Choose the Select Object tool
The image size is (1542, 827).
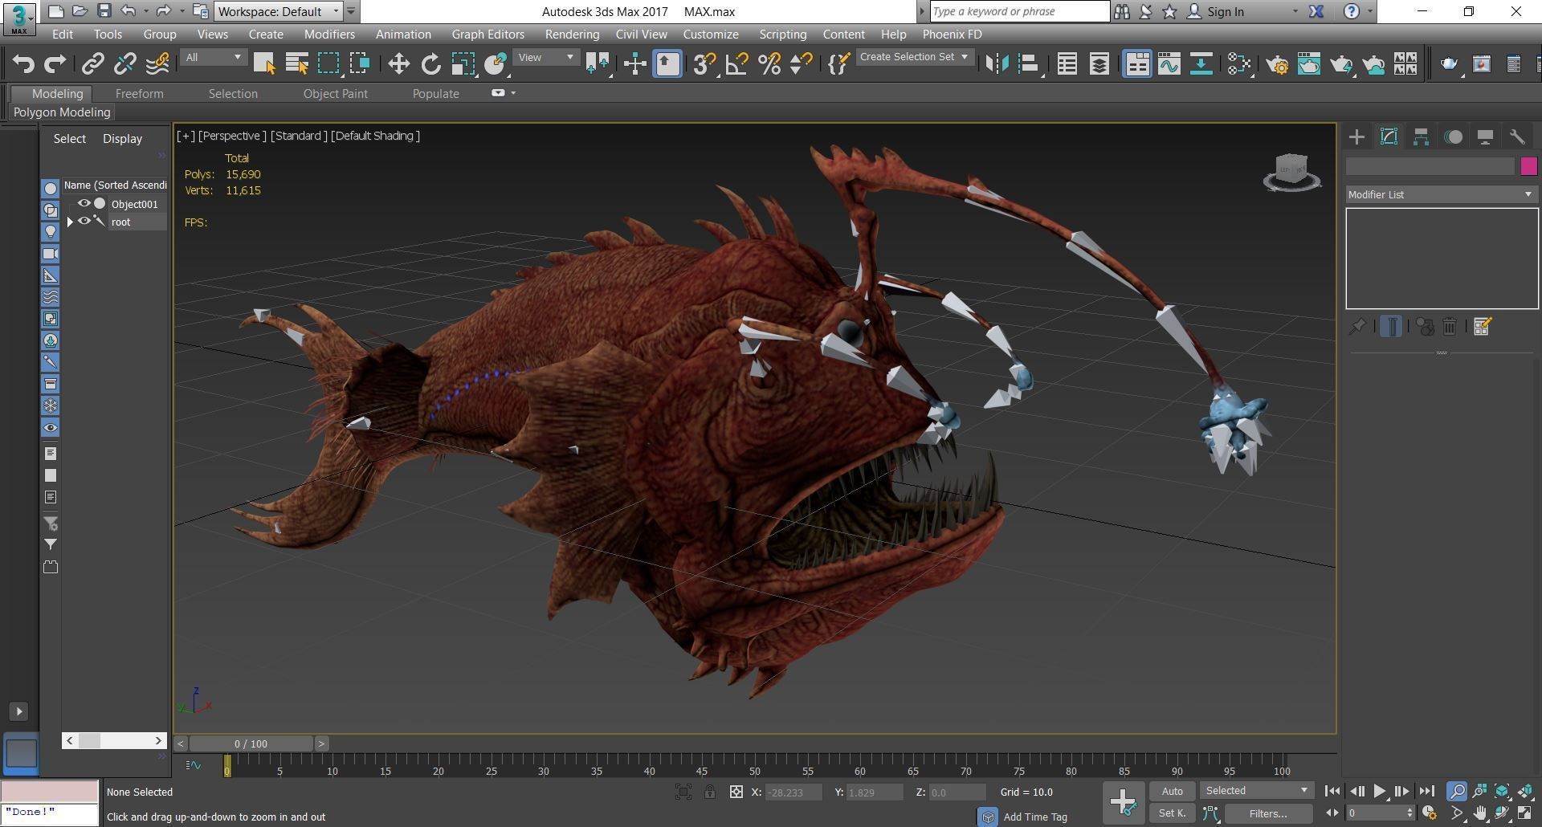pyautogui.click(x=264, y=64)
